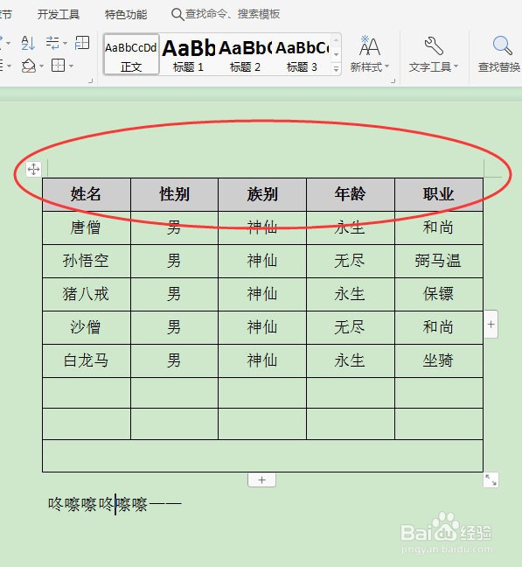522x567 pixels.
Task: Open the shading color dropdown arrow
Action: click(41, 66)
